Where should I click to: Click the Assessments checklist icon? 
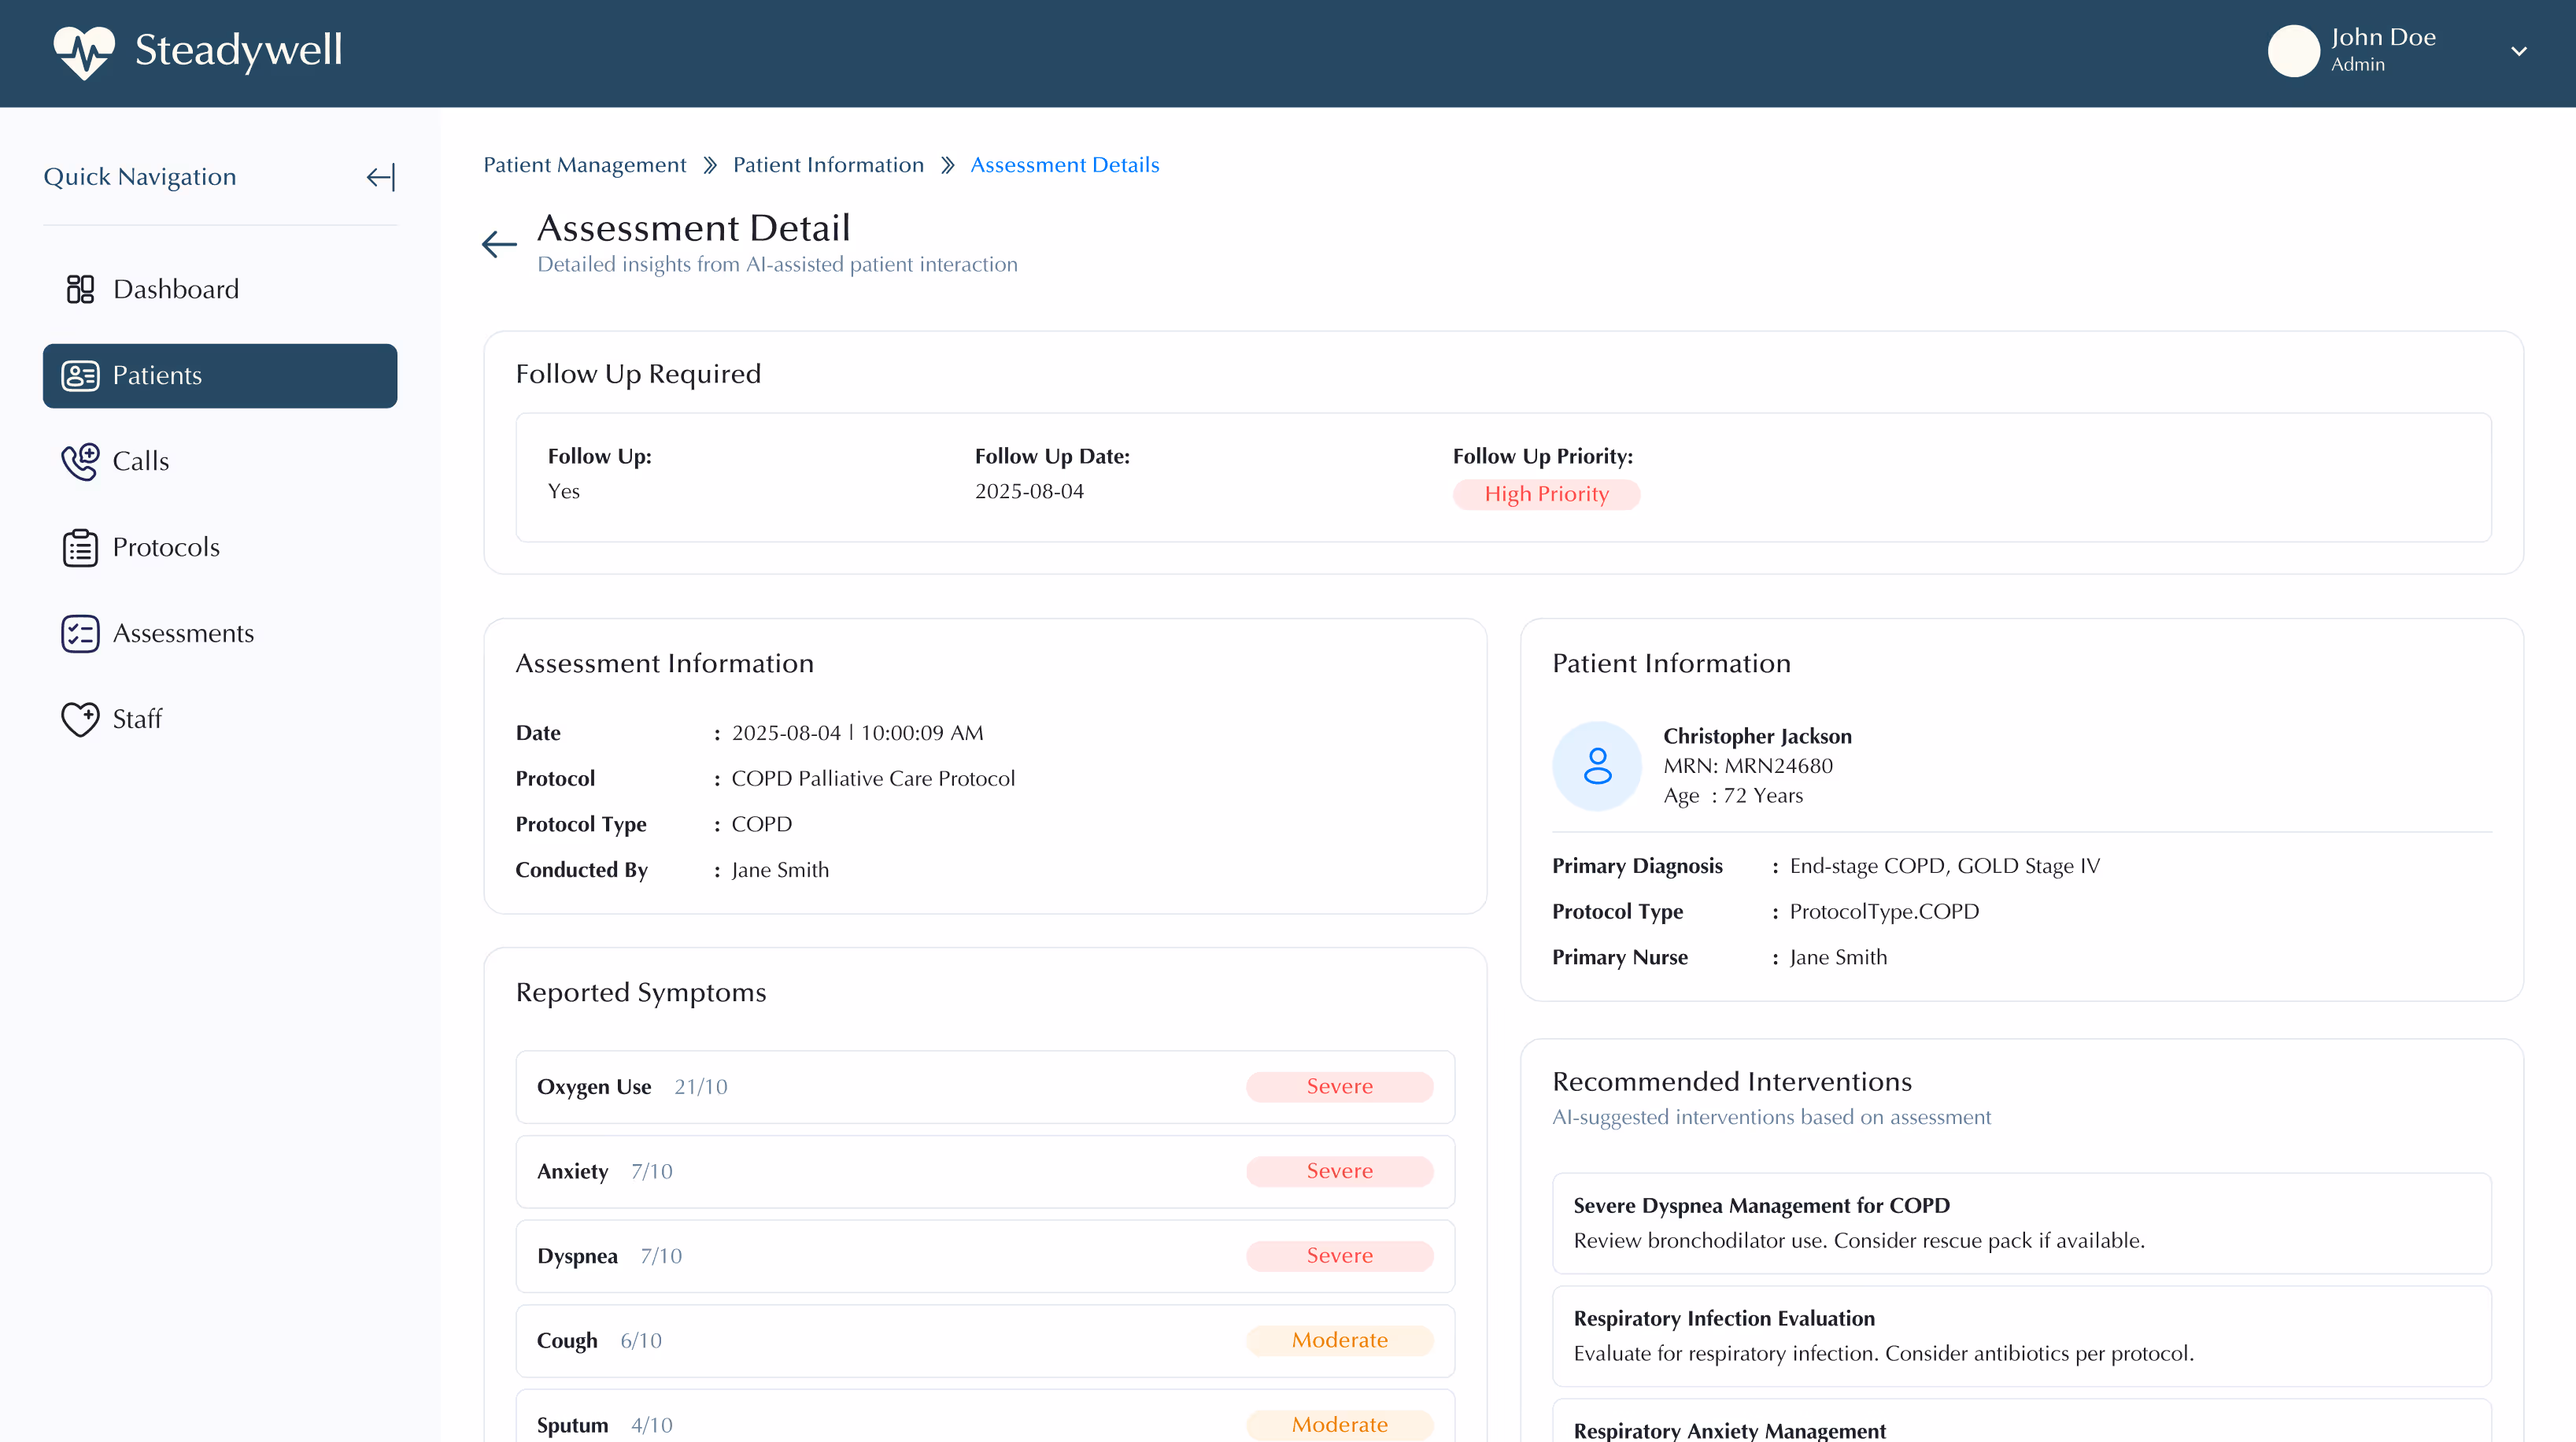80,634
